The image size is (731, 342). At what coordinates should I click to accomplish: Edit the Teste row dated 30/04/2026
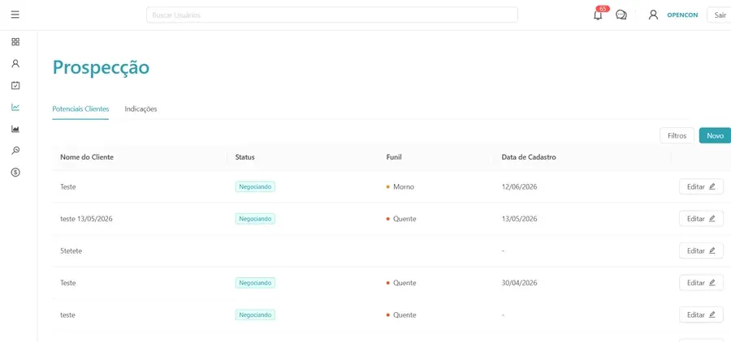pos(701,283)
